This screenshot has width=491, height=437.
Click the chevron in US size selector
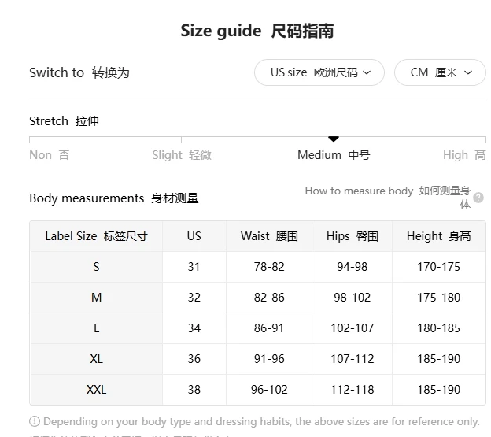(367, 72)
